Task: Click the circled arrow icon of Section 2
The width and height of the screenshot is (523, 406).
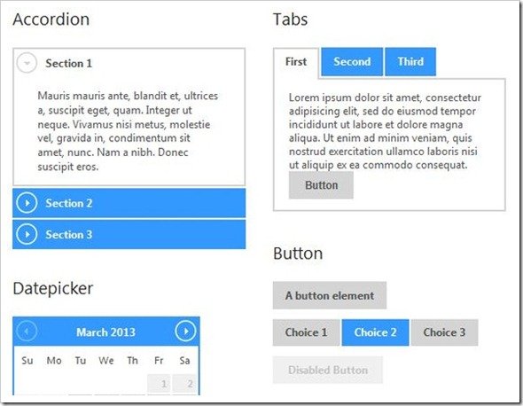Action: click(x=27, y=203)
